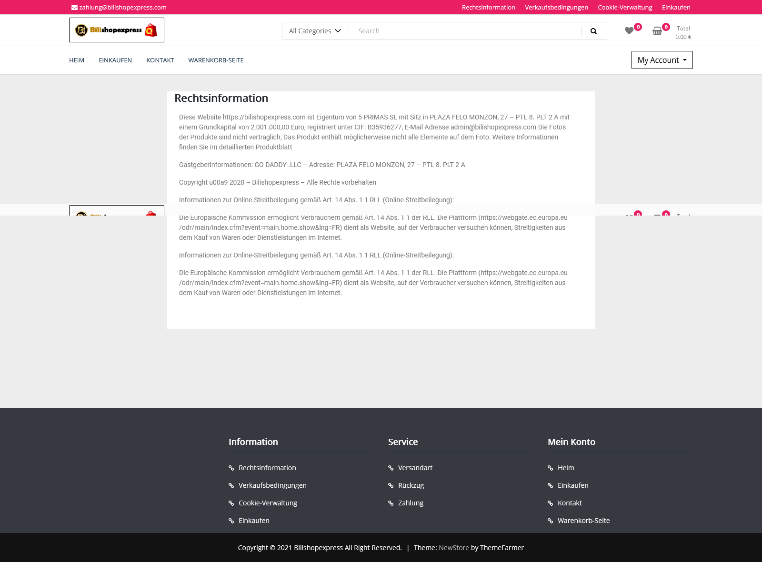This screenshot has width=762, height=562.
Task: Open Warenkorb-Seite link under Mein Konto
Action: pyautogui.click(x=583, y=521)
